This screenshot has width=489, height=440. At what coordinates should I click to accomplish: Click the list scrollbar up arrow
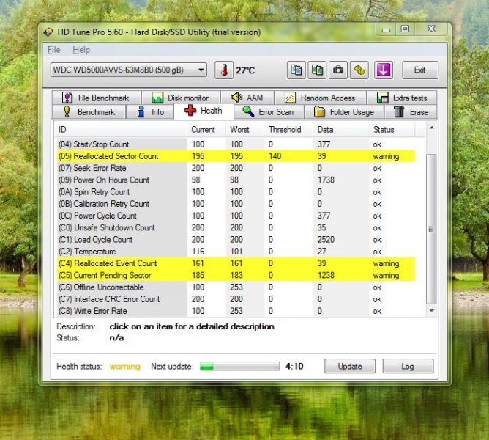432,128
